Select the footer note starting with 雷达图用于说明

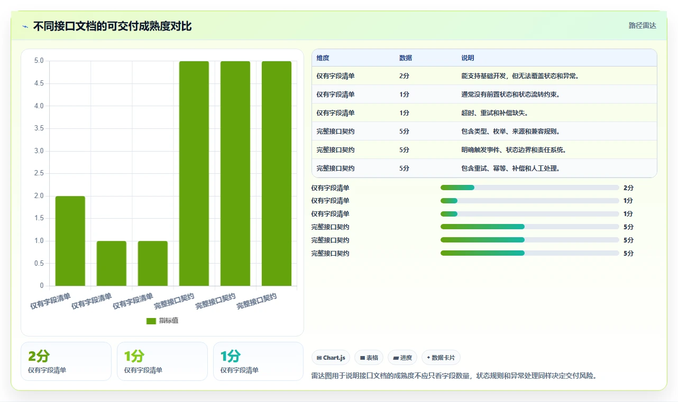454,376
